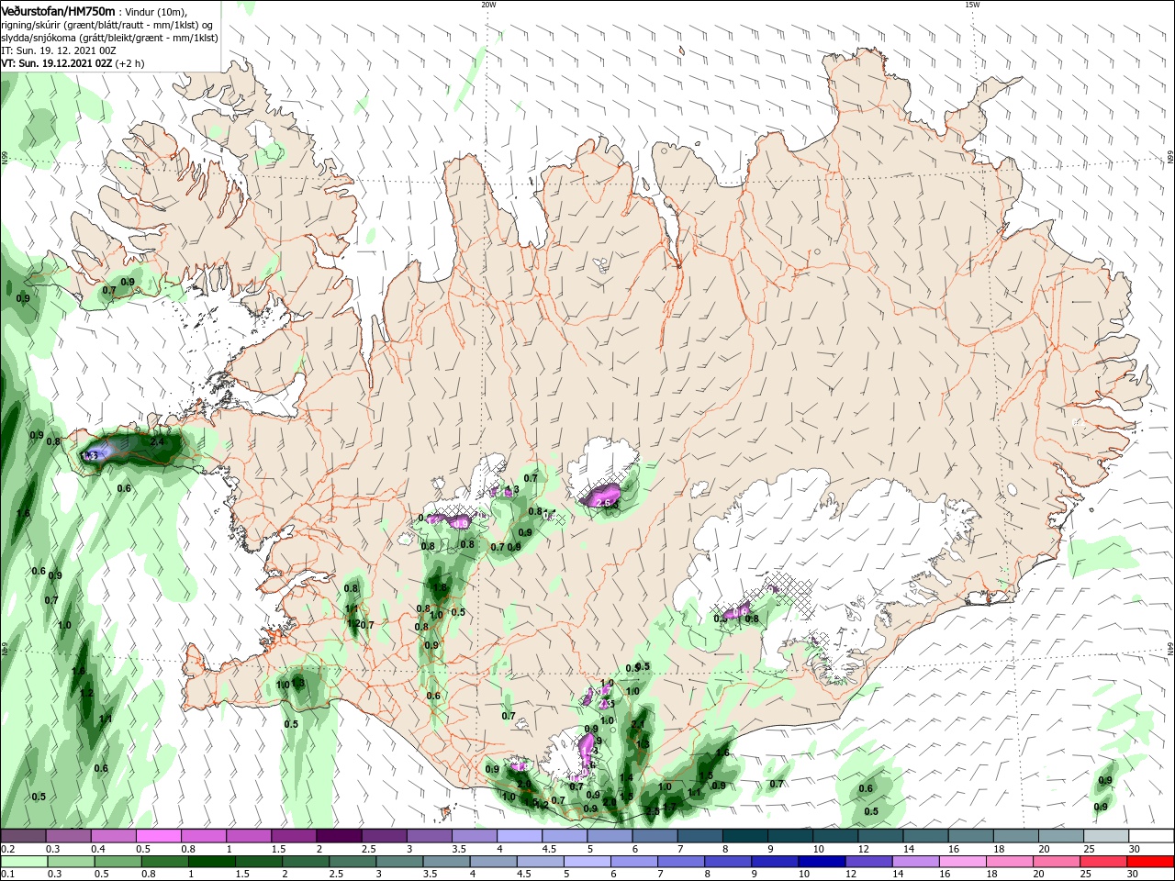Select the darkest green 1–1.5 rain swatch
The image size is (1175, 881).
click(x=210, y=862)
